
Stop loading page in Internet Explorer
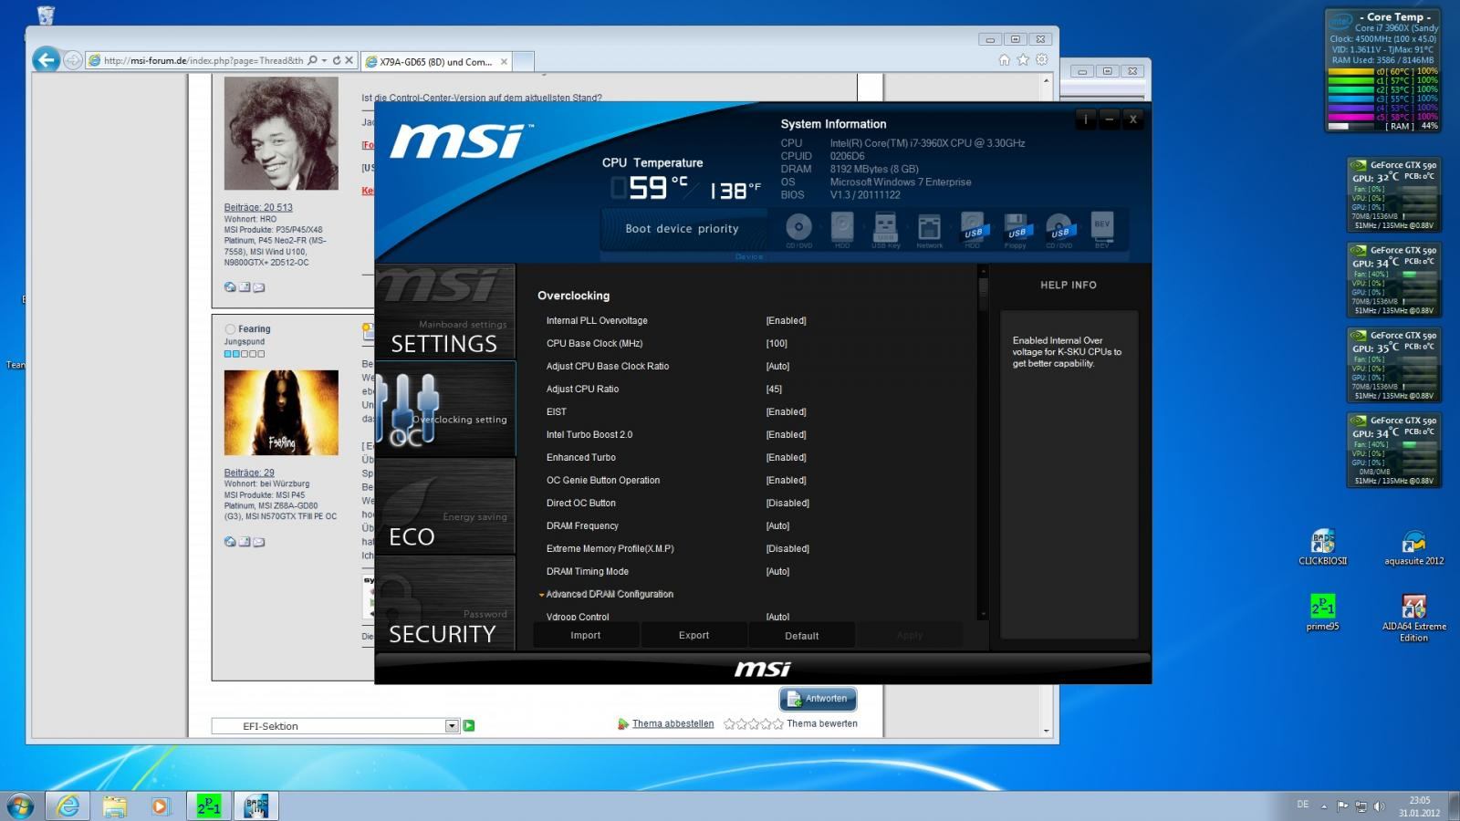click(x=349, y=60)
